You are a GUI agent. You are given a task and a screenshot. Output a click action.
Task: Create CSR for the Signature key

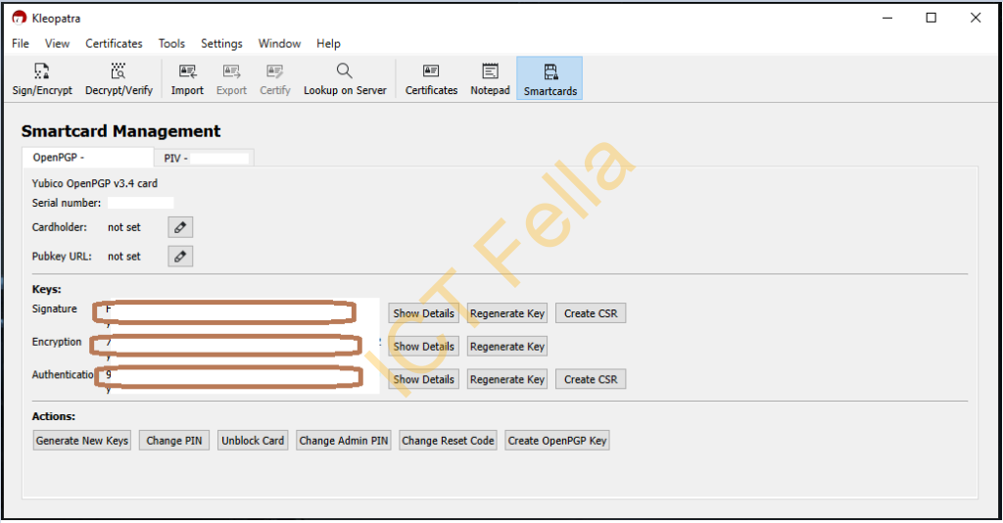coord(591,313)
